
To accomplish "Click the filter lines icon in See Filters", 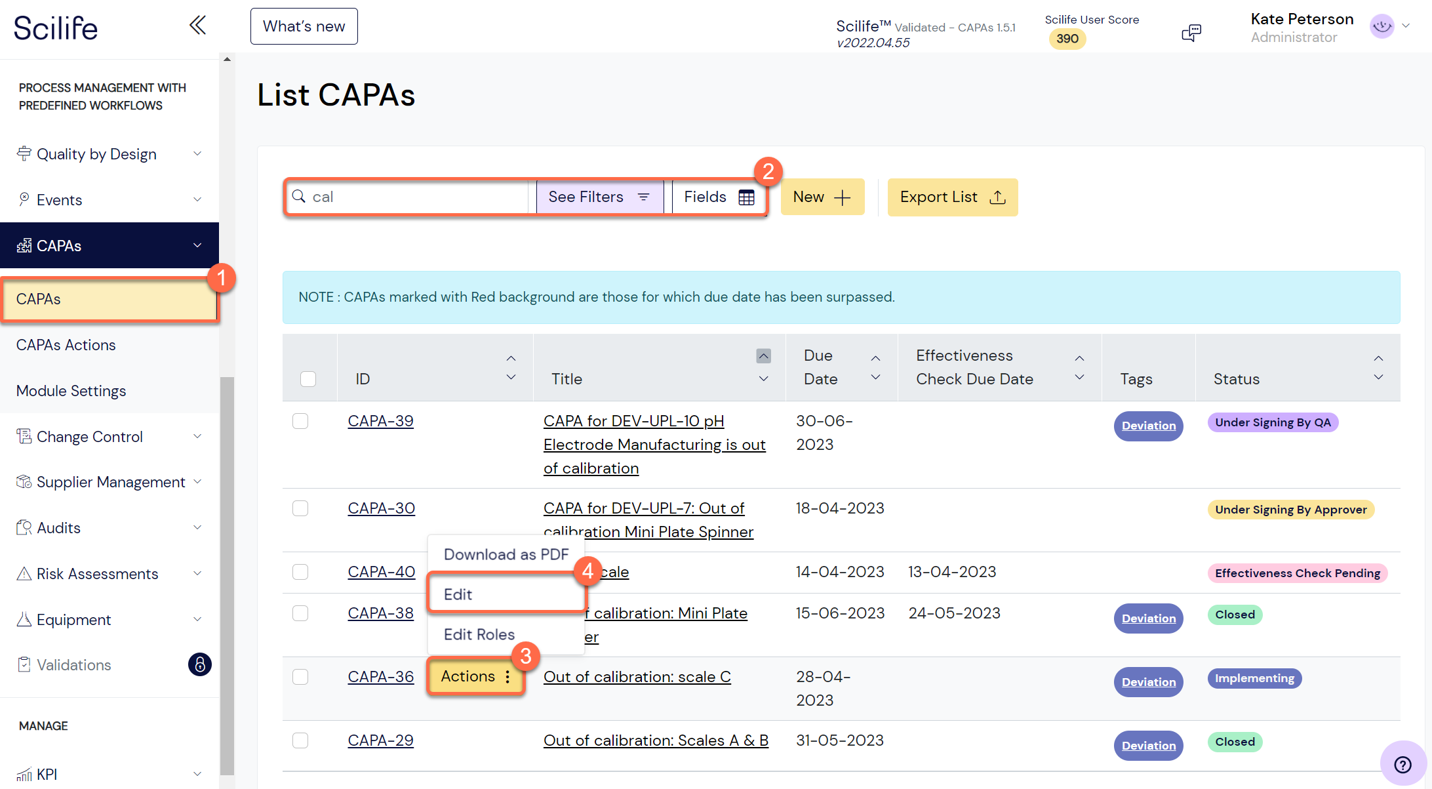I will 643,197.
